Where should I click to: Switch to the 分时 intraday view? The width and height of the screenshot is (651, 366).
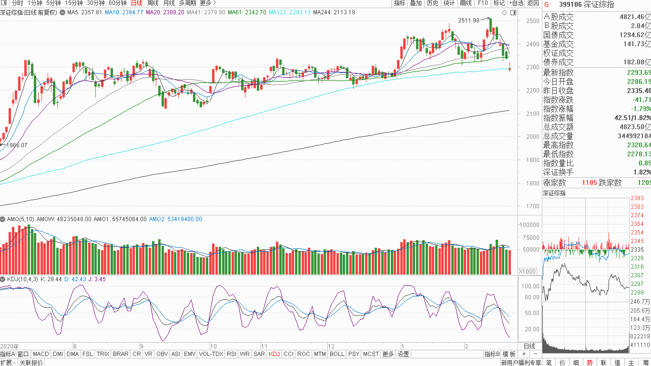pos(17,3)
